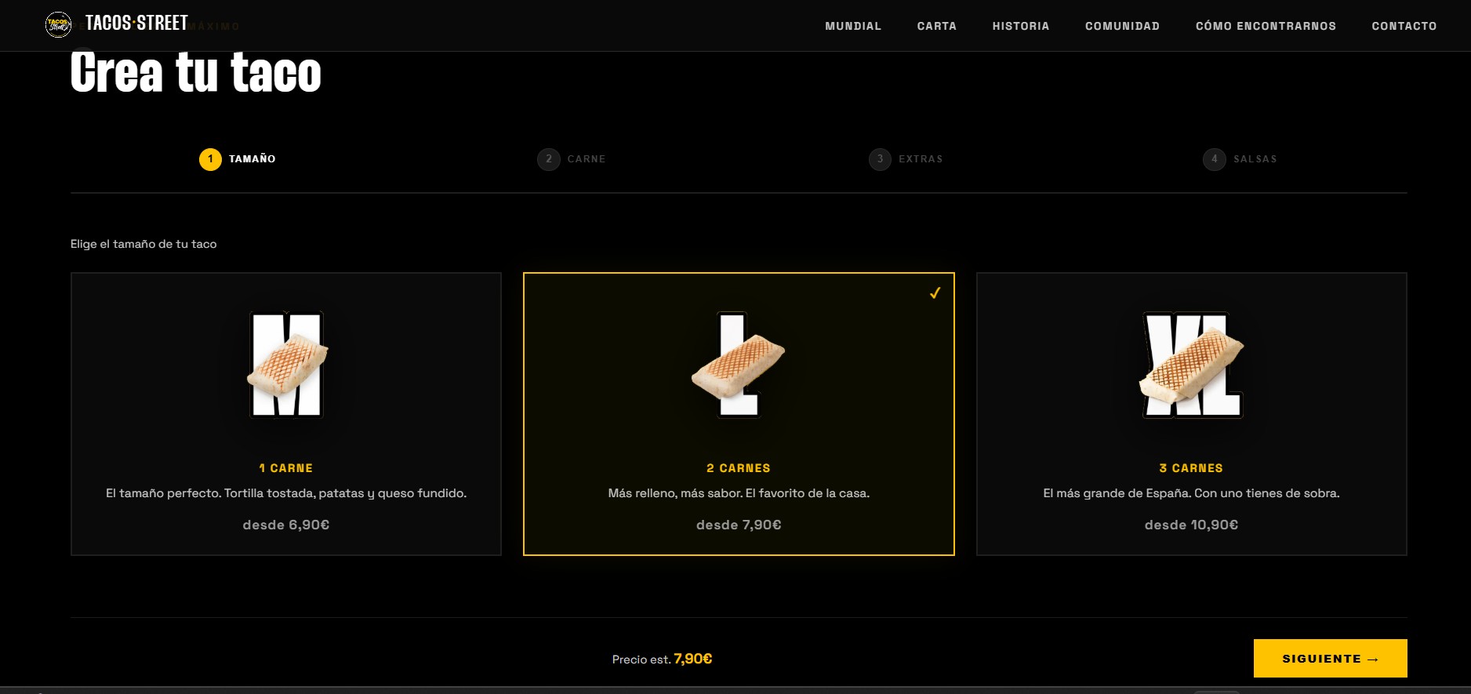Screen dimensions: 1471x694
Task: Click 'El más grande de España' description
Action: tap(1191, 493)
